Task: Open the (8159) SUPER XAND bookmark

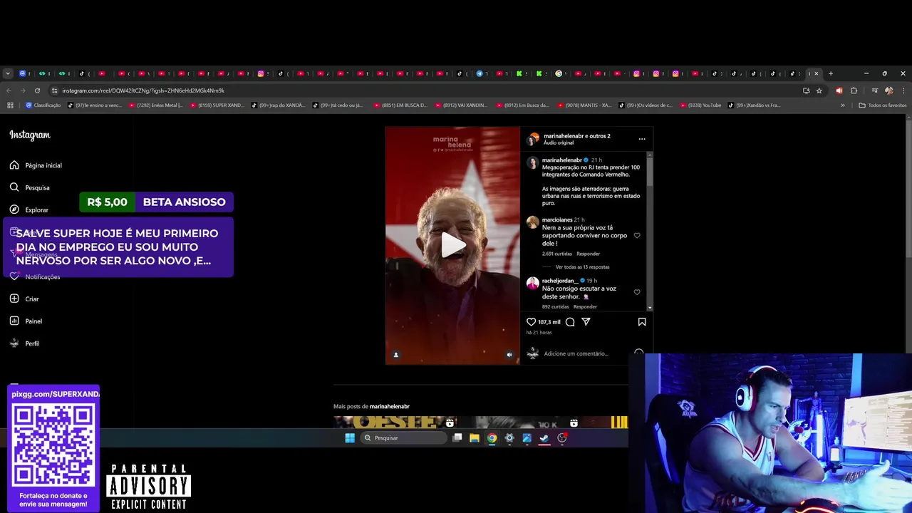Action: [x=217, y=105]
